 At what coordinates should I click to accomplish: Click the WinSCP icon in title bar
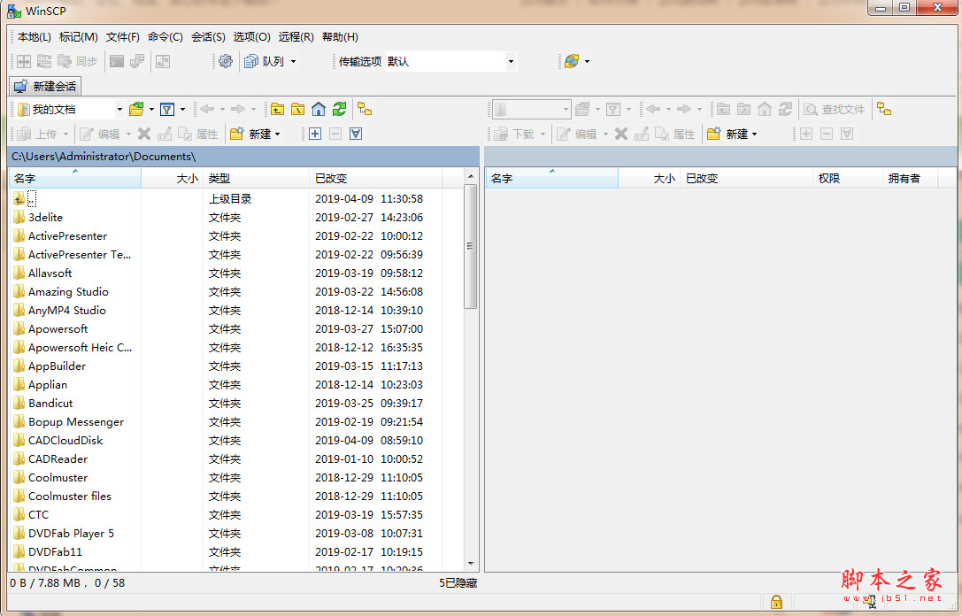point(13,11)
